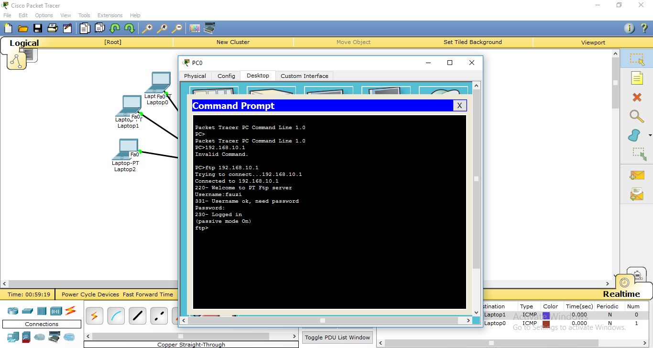Select the Draw Polygon tool
This screenshot has width=653, height=348.
pos(634,135)
